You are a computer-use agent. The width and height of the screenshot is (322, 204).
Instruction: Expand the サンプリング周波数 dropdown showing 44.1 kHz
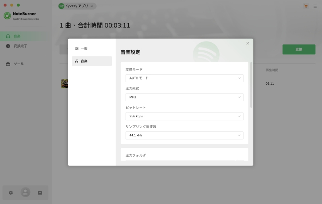[184, 135]
